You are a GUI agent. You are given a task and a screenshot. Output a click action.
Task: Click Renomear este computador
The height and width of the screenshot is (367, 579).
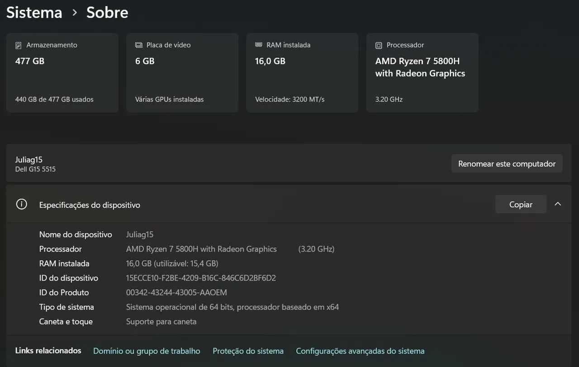(506, 163)
